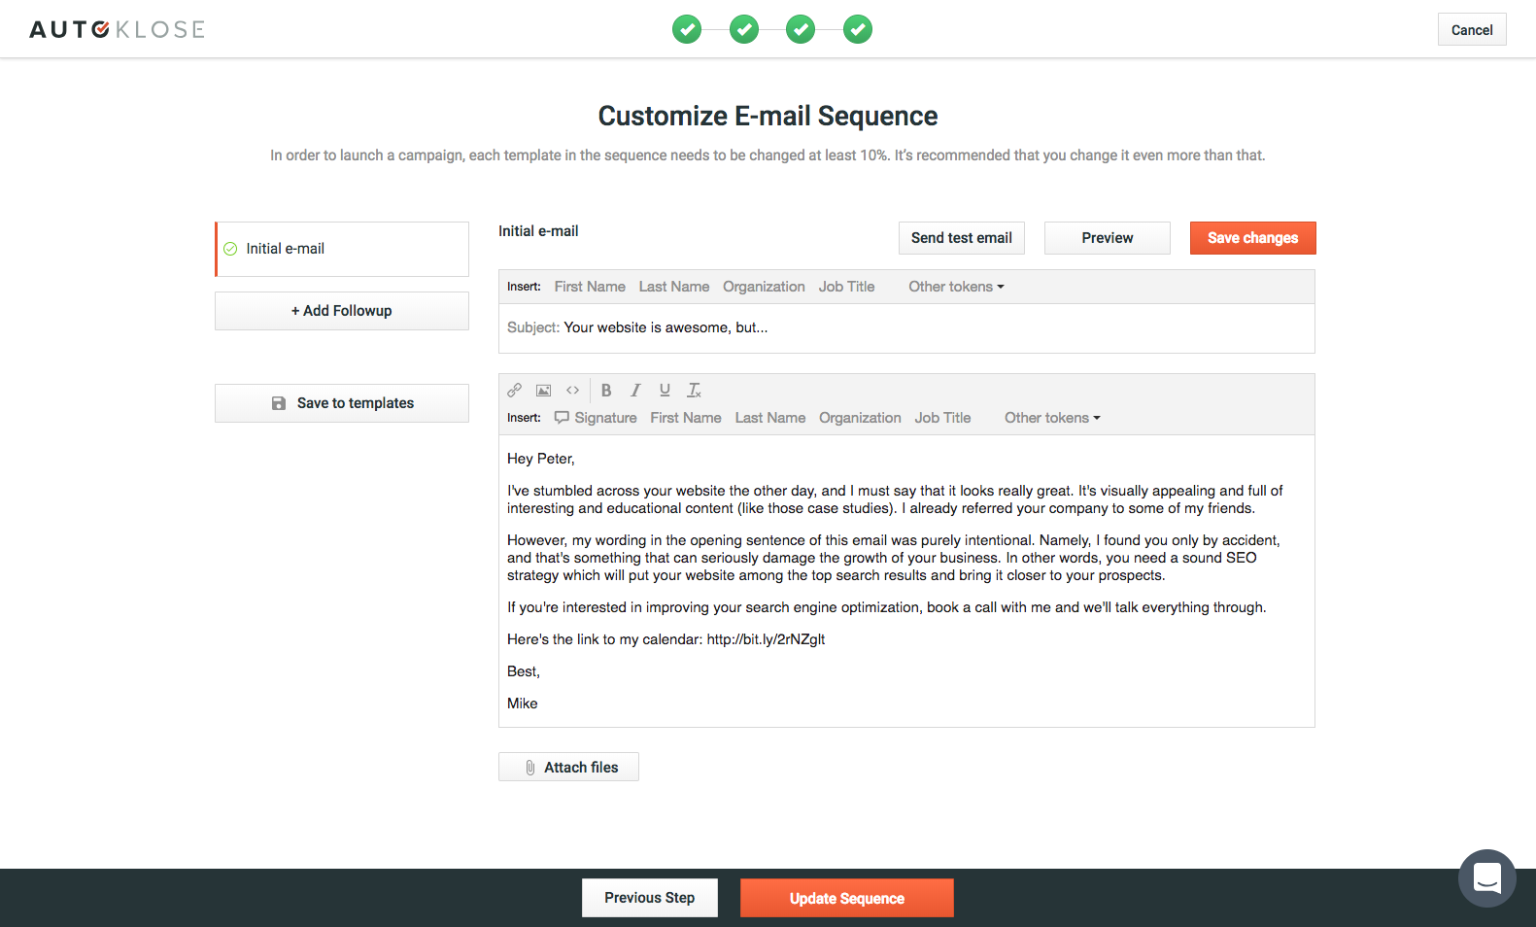Insert Job Title token into subject
Screen dimensions: 1536x927
[x=846, y=287]
